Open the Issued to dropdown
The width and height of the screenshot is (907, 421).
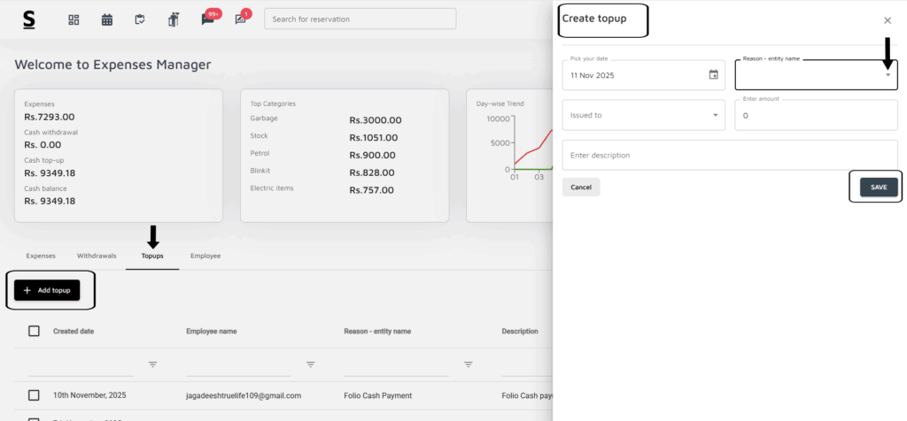716,115
